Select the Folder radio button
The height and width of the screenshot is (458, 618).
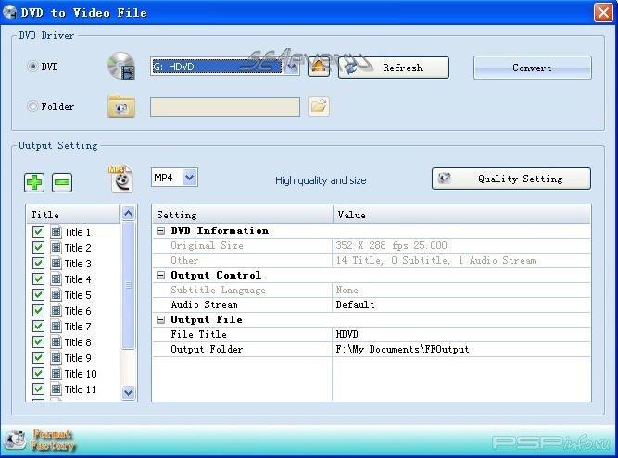point(33,106)
